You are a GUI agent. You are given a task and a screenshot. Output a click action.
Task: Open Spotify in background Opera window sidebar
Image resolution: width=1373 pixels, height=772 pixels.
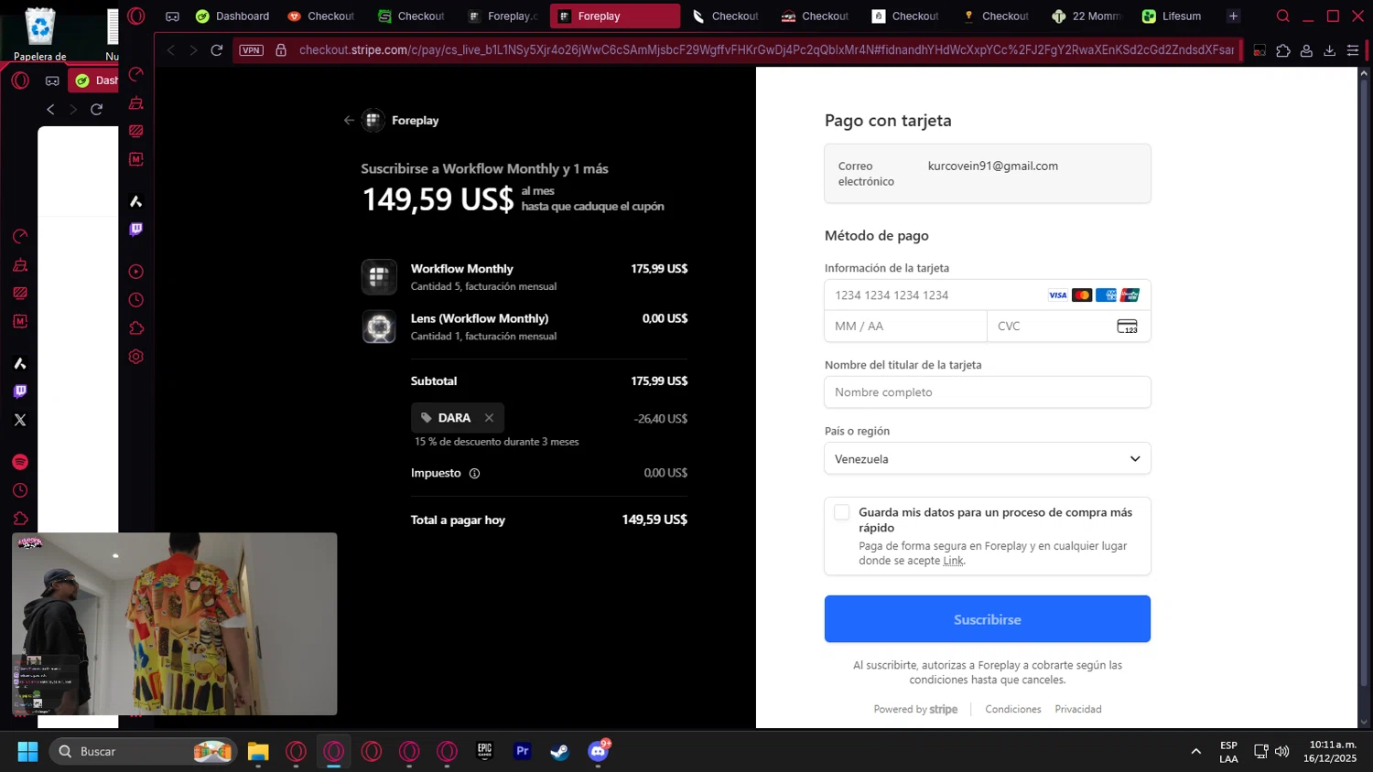20,462
